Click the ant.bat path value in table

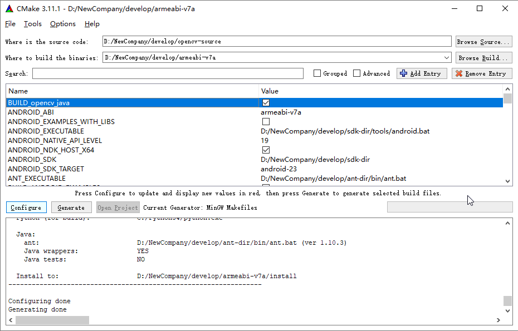[x=333, y=178]
